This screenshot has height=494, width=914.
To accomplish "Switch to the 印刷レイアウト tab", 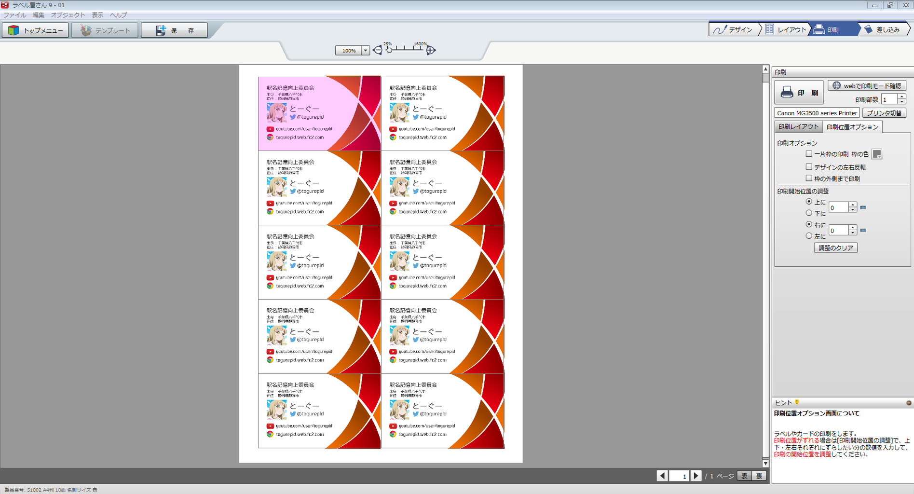I will pyautogui.click(x=798, y=126).
